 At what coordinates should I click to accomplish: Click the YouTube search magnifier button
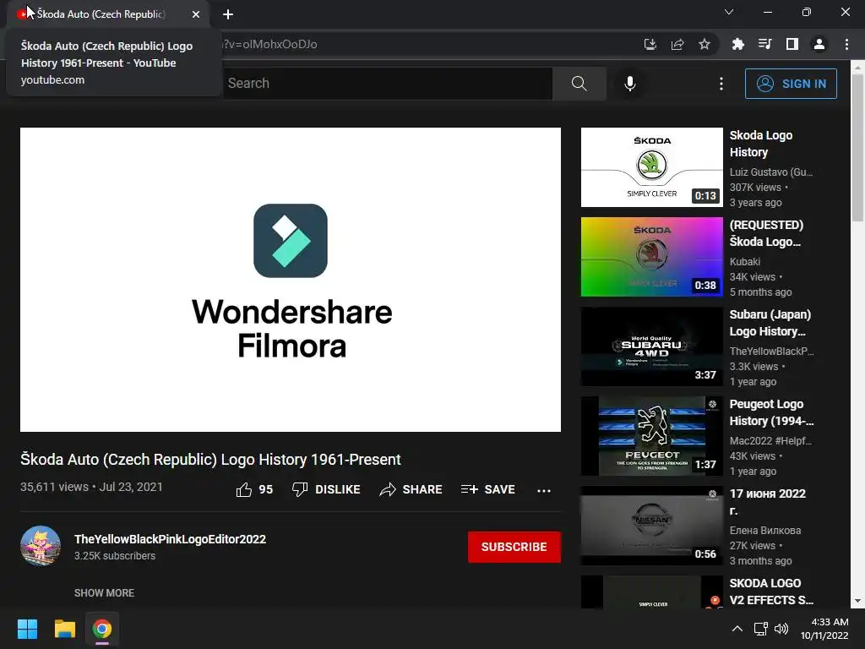(x=579, y=84)
